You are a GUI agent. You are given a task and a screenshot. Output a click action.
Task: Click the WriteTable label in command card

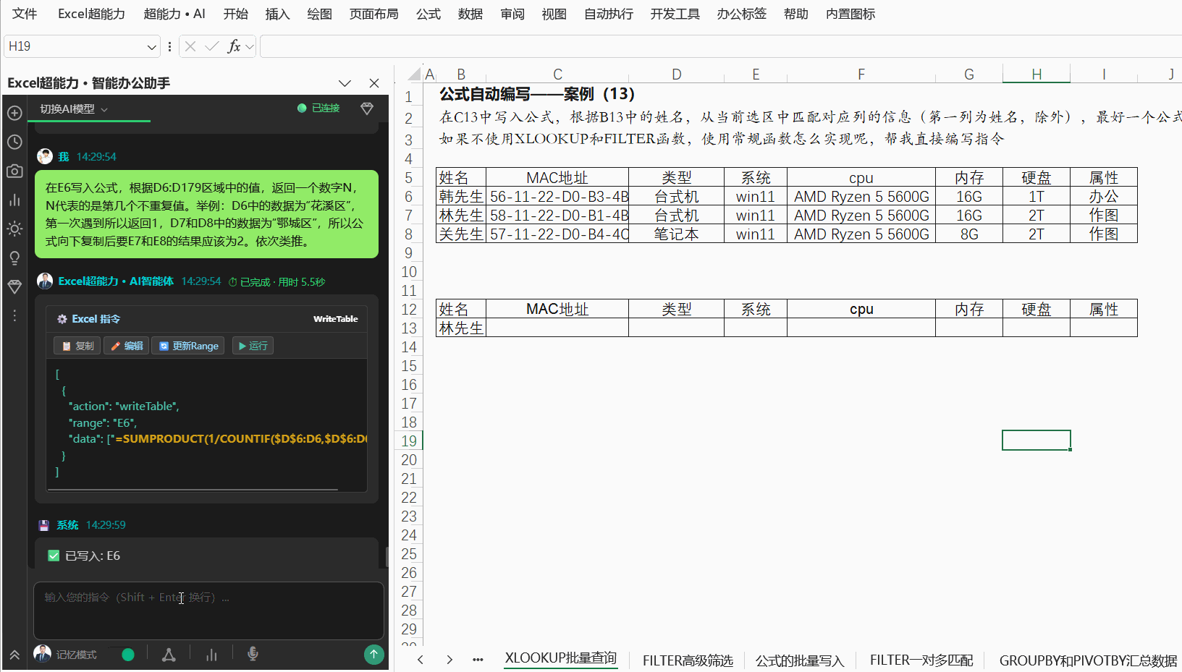(x=335, y=319)
